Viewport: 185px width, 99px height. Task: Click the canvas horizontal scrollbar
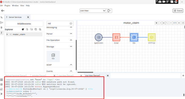[85, 72]
